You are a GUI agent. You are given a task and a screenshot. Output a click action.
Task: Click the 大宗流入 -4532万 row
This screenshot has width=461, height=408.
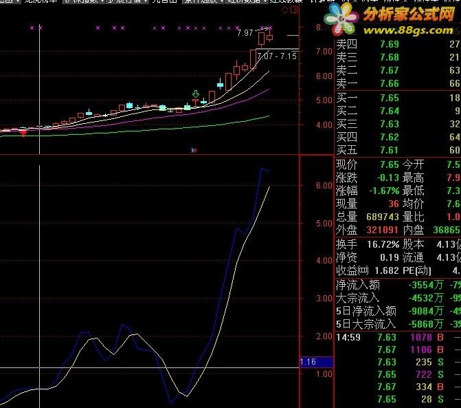(398, 298)
